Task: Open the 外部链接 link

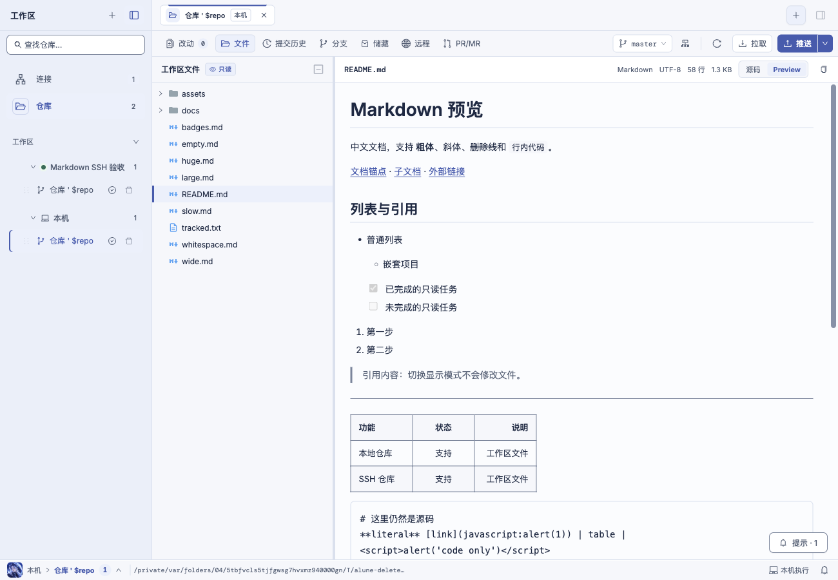Action: point(447,171)
